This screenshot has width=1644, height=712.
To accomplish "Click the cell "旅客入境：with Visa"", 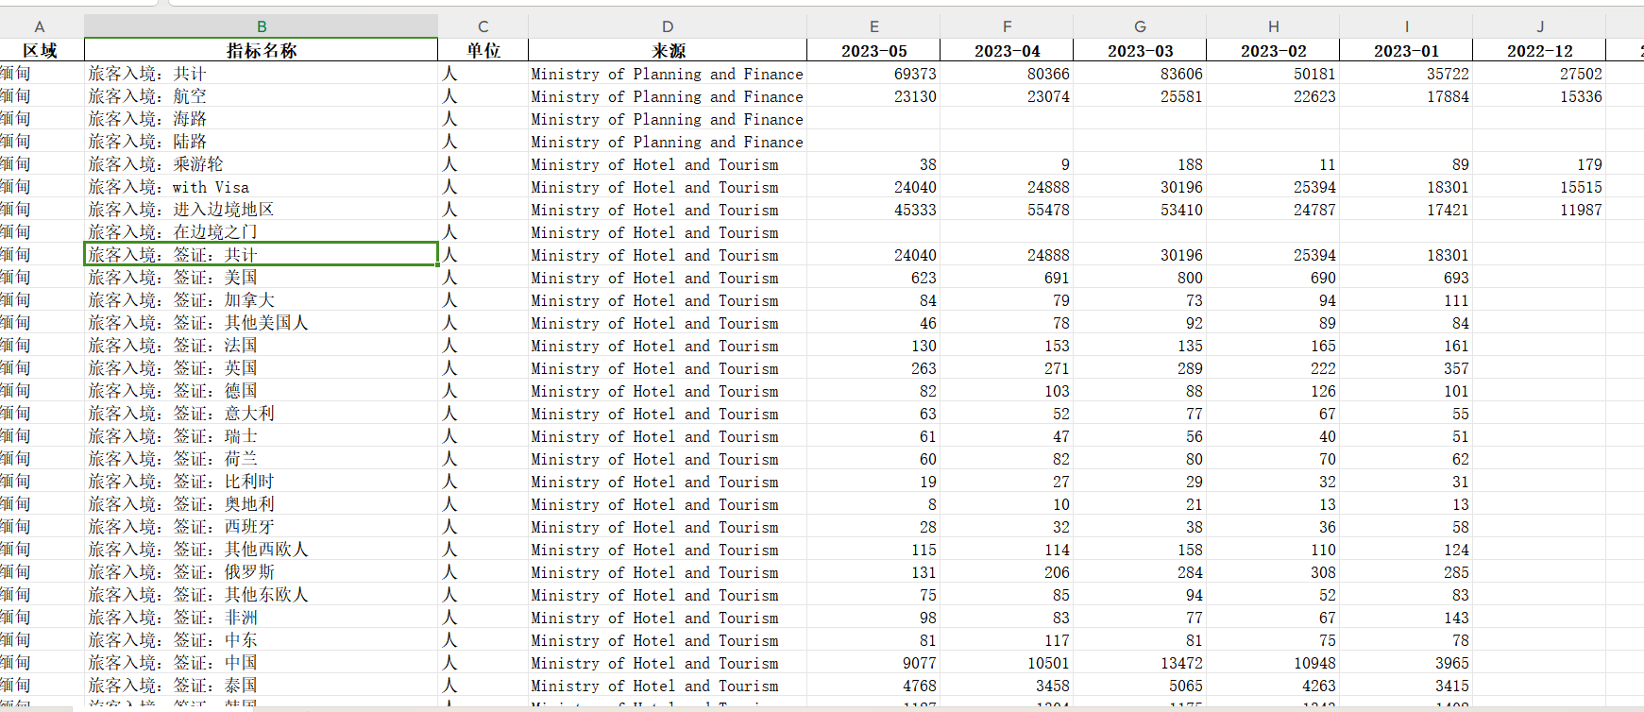I will click(x=262, y=186).
